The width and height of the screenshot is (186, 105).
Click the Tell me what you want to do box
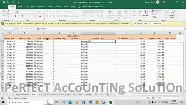point(92,7)
